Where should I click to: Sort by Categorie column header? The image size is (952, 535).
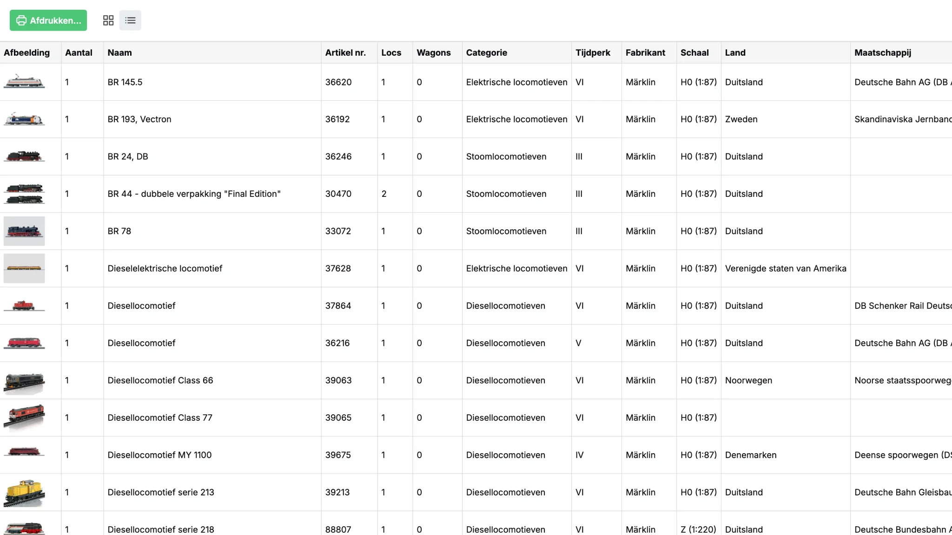click(x=486, y=52)
